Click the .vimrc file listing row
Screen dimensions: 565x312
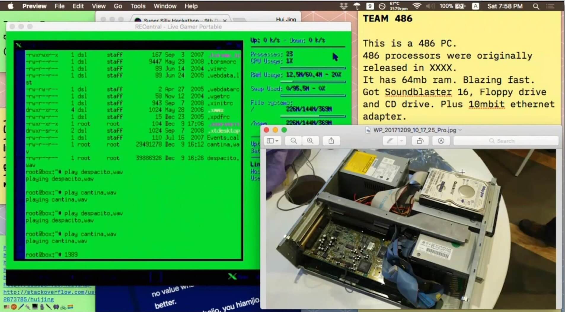pos(133,68)
